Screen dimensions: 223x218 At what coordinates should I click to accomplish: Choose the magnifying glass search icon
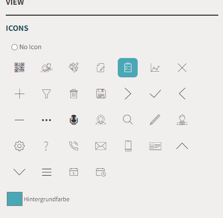[x=128, y=120]
